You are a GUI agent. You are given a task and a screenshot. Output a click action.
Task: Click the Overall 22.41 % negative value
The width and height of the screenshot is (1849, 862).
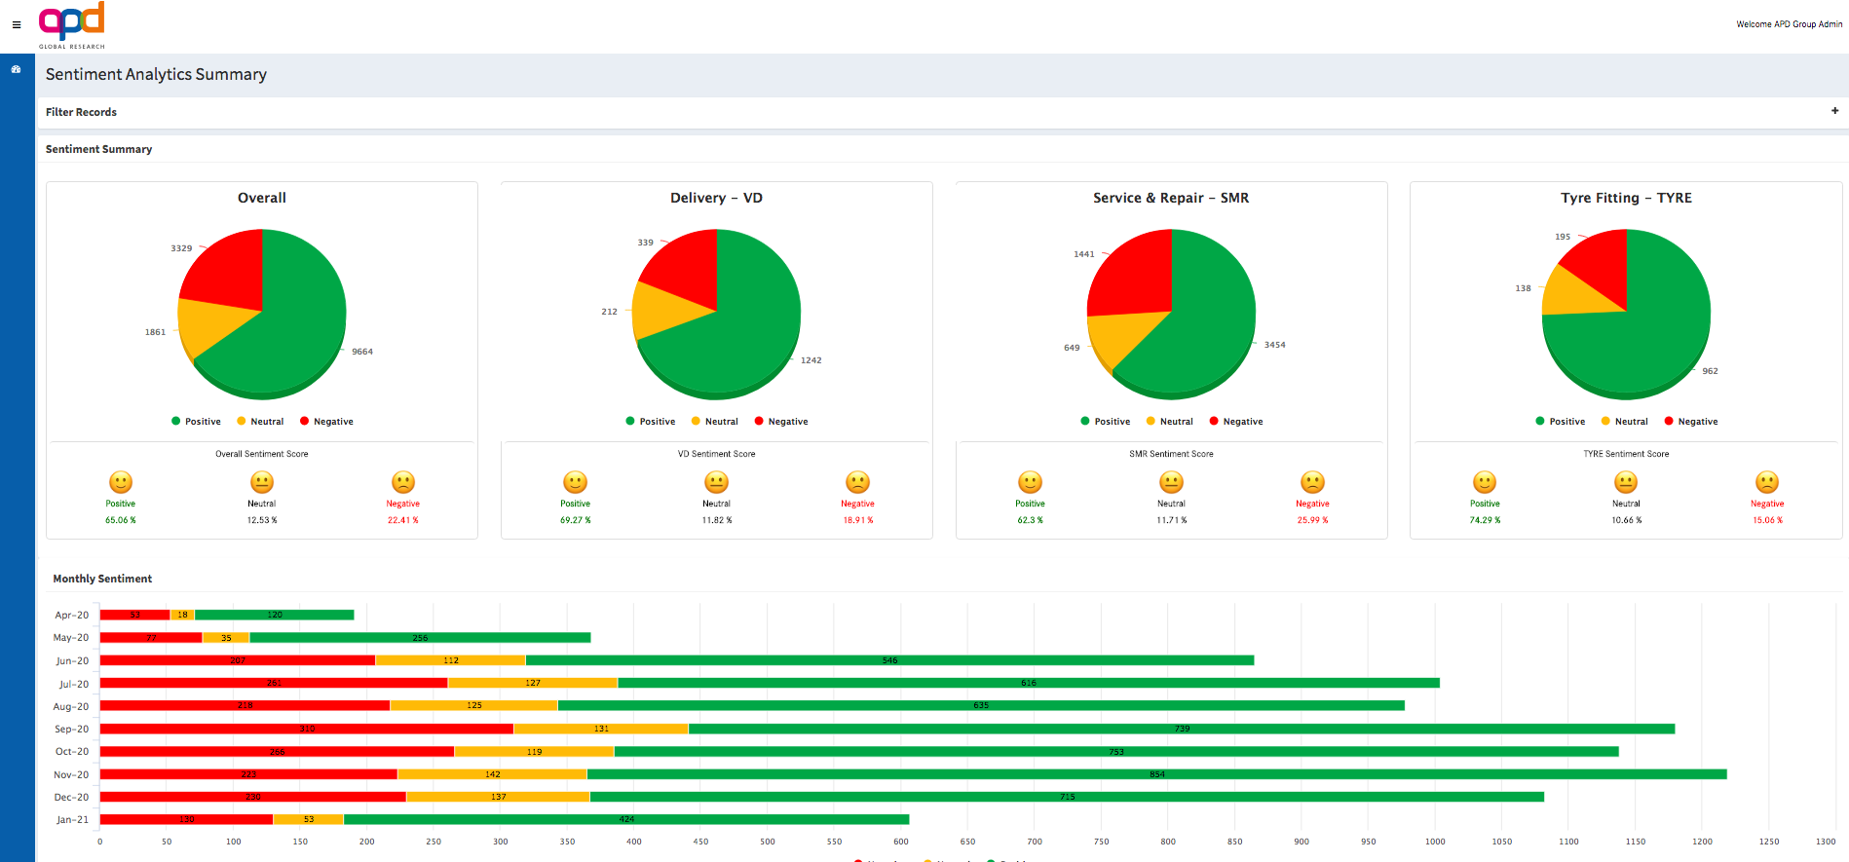(403, 520)
